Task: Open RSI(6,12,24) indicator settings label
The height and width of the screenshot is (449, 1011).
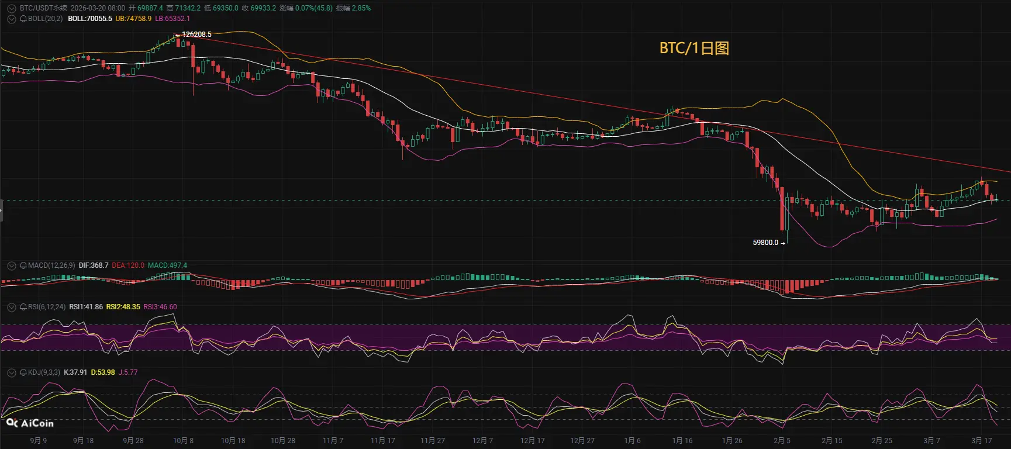Action: (x=47, y=307)
